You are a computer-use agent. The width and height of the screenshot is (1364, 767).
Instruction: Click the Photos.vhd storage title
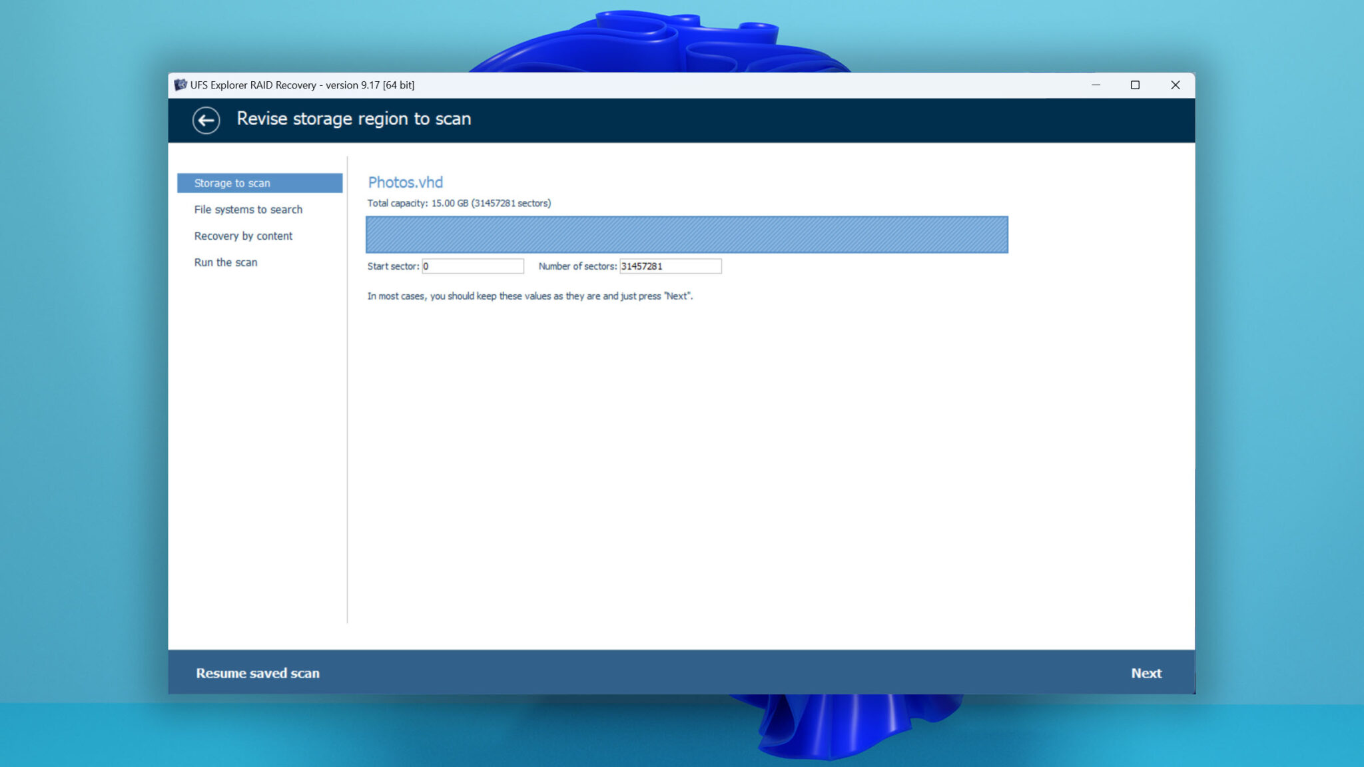point(405,182)
